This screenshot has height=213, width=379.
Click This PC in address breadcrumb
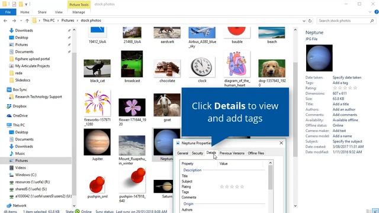pyautogui.click(x=49, y=21)
